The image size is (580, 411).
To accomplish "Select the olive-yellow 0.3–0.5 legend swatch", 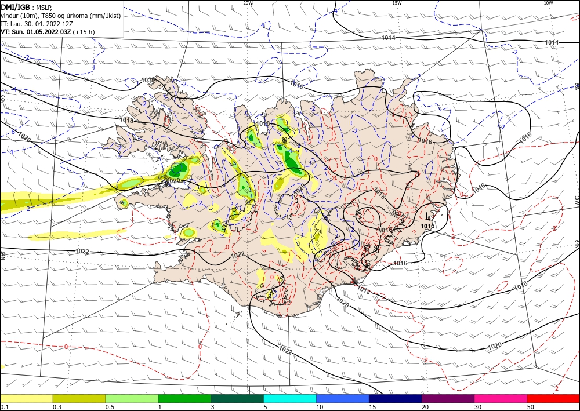I will pos(79,398).
